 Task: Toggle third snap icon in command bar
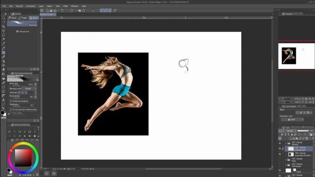(x=110, y=10)
